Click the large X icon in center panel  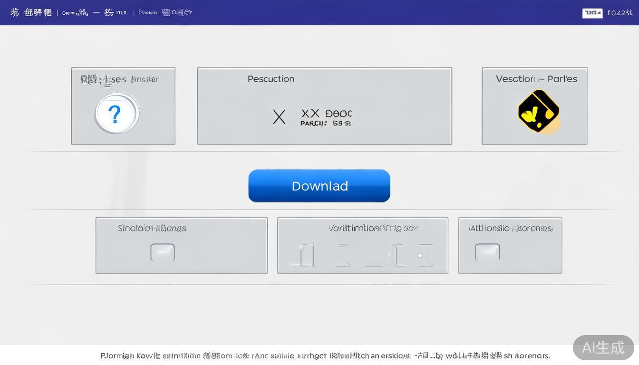[279, 117]
